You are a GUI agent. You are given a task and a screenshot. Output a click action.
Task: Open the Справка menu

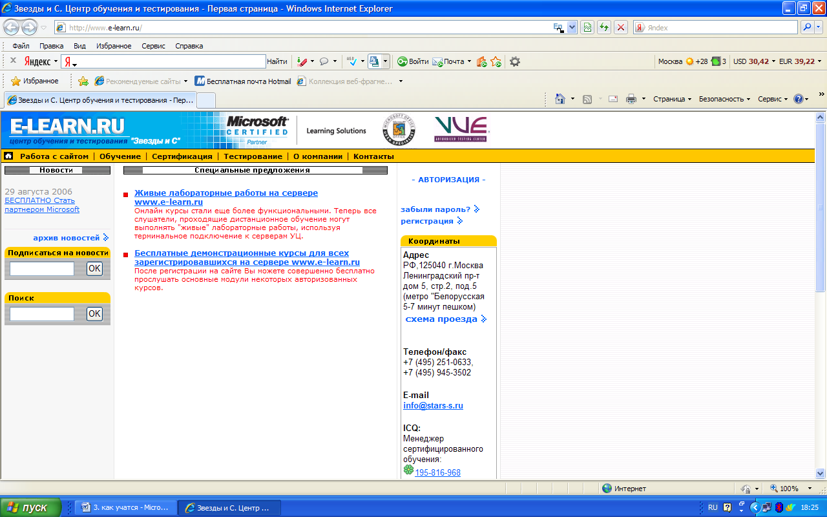coord(189,46)
